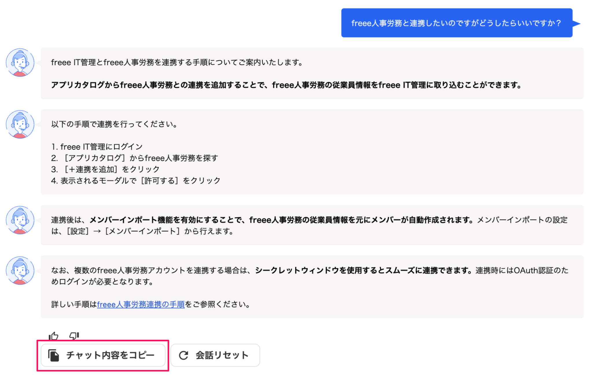Image resolution: width=592 pixels, height=386 pixels.
Task: Click the bold text about シークレットウィンドウを使用する
Action: [x=364, y=271]
